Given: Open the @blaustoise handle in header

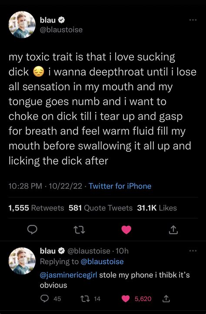Looking at the screenshot, I should pyautogui.click(x=61, y=30).
